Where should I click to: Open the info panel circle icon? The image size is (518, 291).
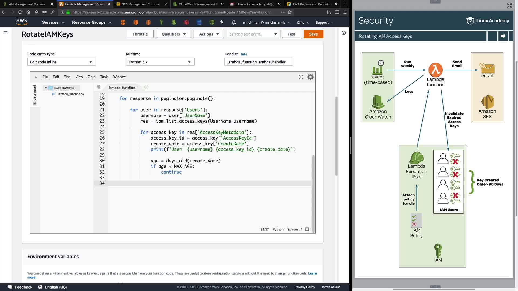tap(343, 33)
